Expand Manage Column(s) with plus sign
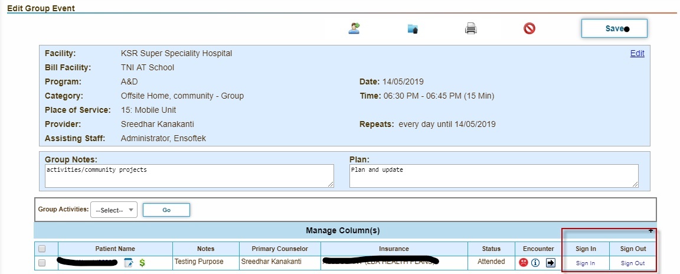680x274 pixels. [651, 230]
